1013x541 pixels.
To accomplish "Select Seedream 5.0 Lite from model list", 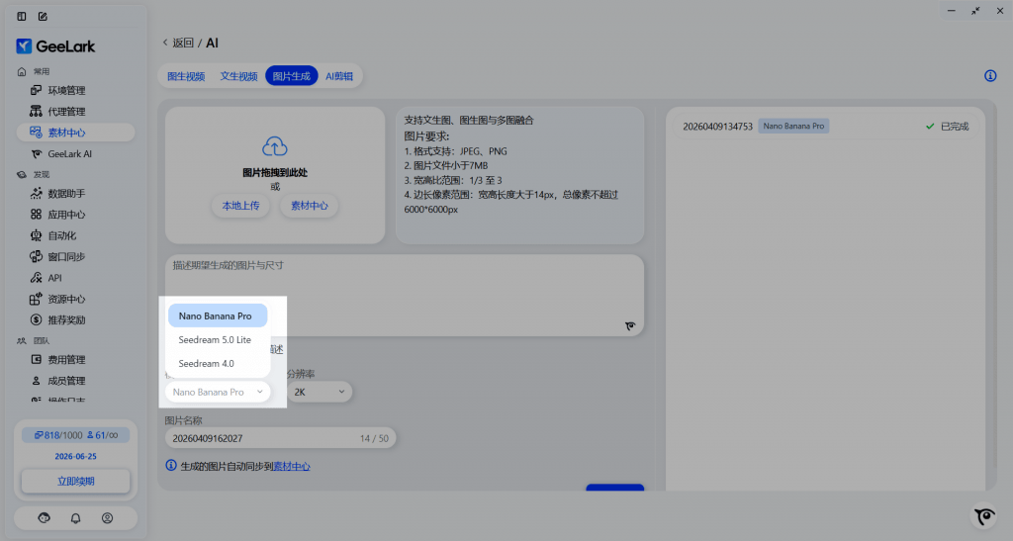I will pyautogui.click(x=215, y=340).
